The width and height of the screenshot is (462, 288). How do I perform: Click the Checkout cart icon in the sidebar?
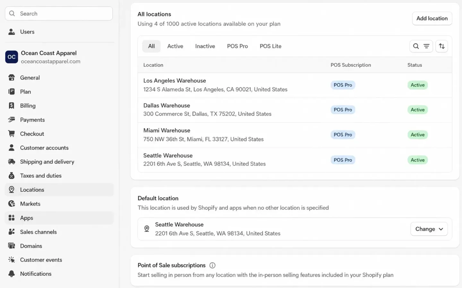[12, 134]
